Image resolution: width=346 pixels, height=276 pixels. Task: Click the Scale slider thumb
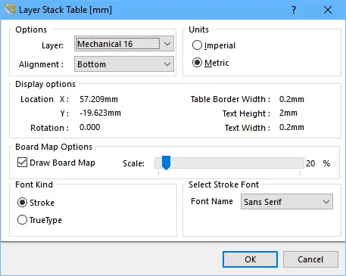[166, 163]
